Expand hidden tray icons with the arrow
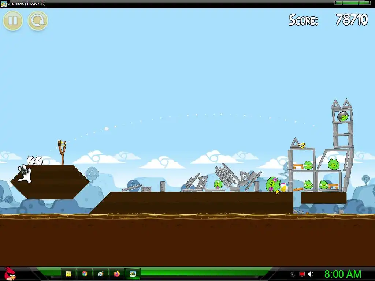375x281 pixels. (x=292, y=274)
